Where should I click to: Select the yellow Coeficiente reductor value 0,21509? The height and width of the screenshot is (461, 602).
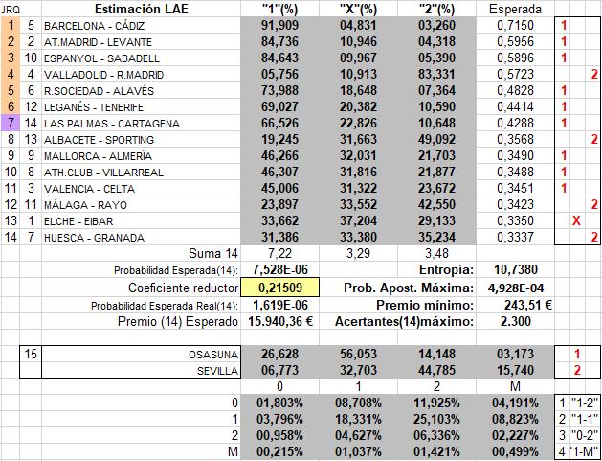279,288
